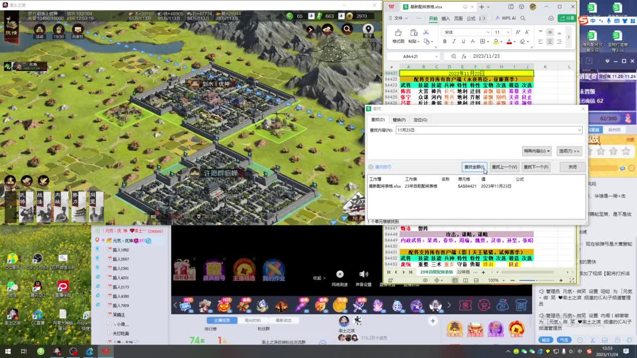Switch to the 开始 ribbon tab
Image resolution: width=637 pixels, height=358 pixels.
pos(433,18)
